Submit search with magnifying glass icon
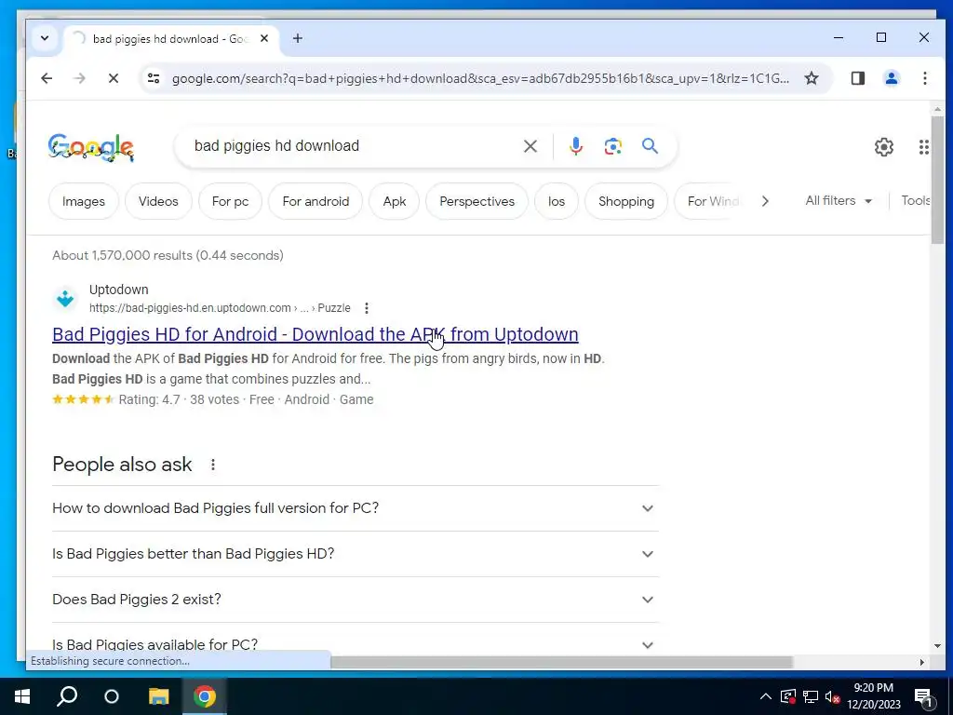The height and width of the screenshot is (715, 953). (650, 146)
